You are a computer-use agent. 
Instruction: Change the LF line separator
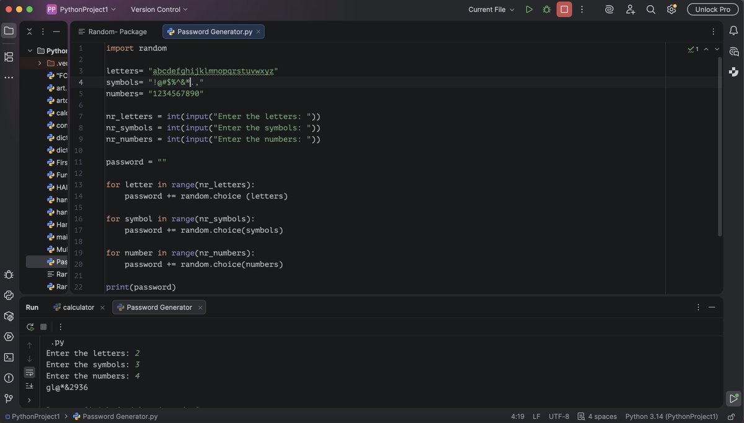(536, 416)
